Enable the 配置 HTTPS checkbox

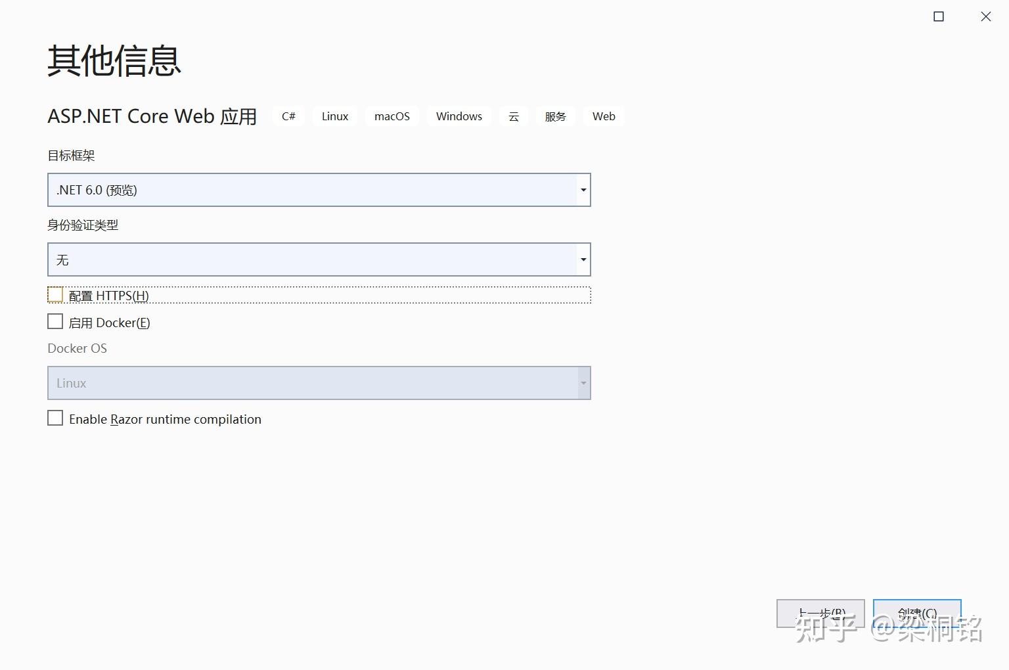tap(55, 295)
